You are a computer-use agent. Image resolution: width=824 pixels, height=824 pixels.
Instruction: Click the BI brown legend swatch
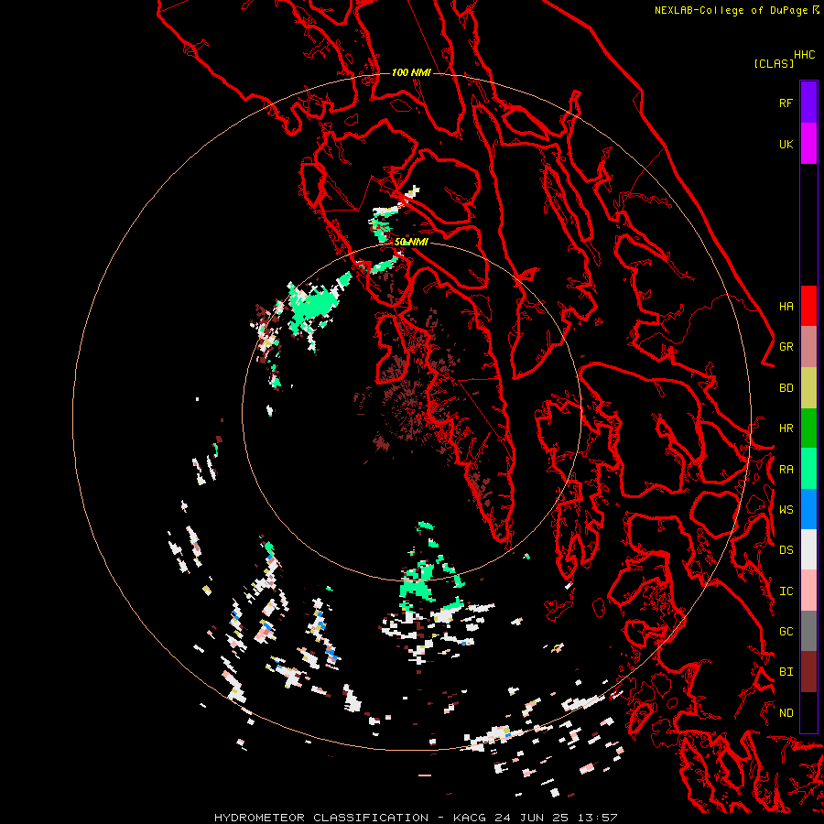pos(808,672)
